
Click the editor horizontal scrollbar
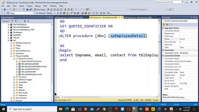(83, 97)
